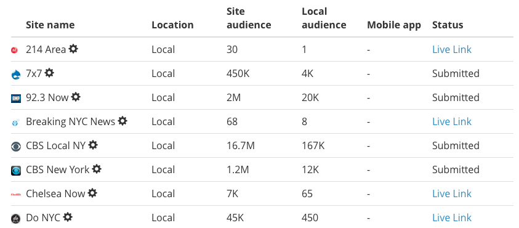Image resolution: width=519 pixels, height=228 pixels.
Task: Click the gear icon beside 7x7
Action: tap(49, 73)
